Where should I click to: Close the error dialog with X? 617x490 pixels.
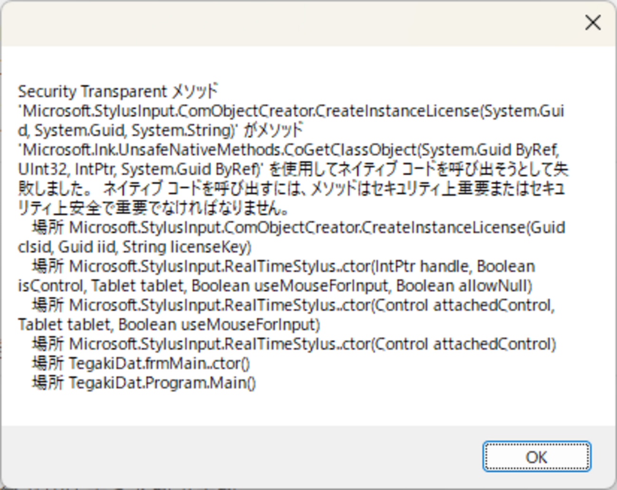coord(592,22)
